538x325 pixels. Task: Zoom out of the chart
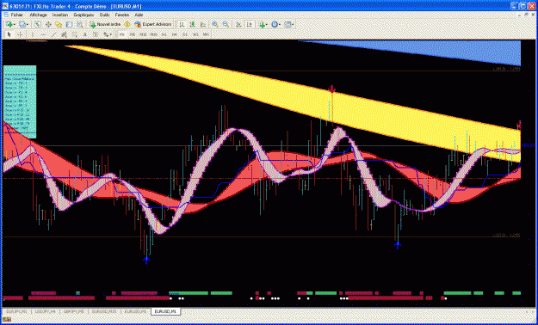[x=226, y=24]
